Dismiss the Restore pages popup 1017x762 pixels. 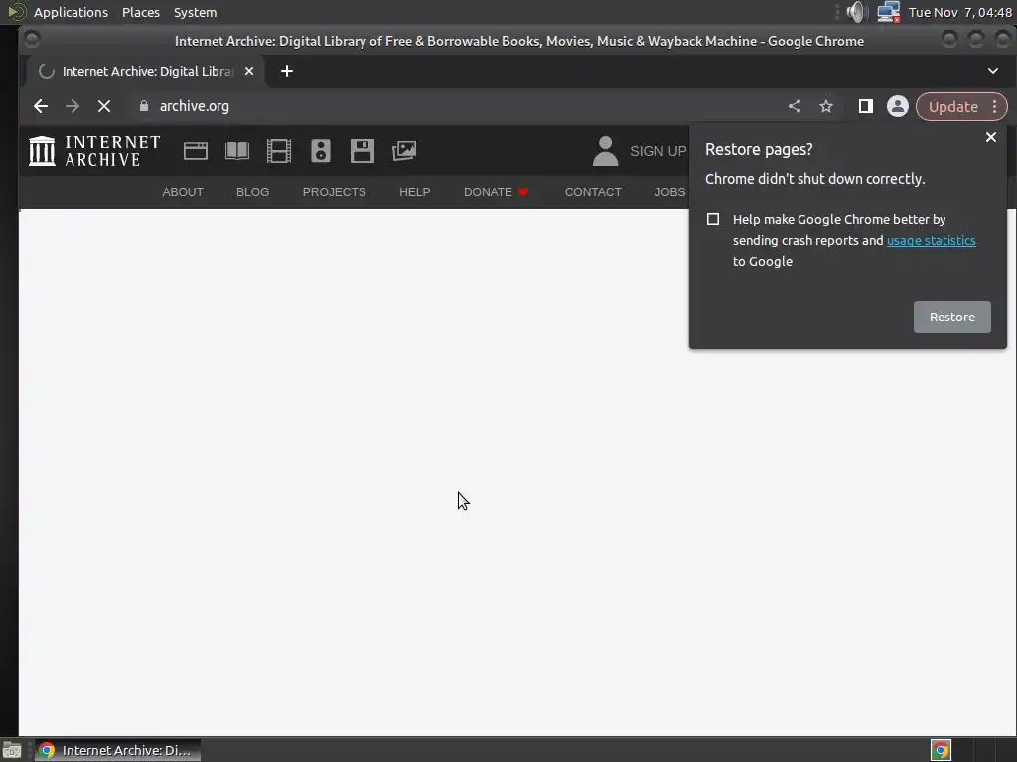991,137
